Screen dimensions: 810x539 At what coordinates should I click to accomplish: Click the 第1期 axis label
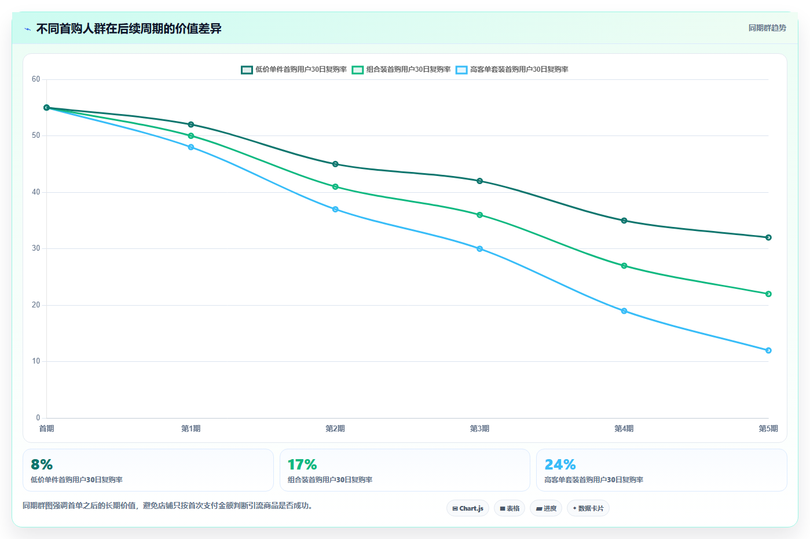tap(191, 428)
